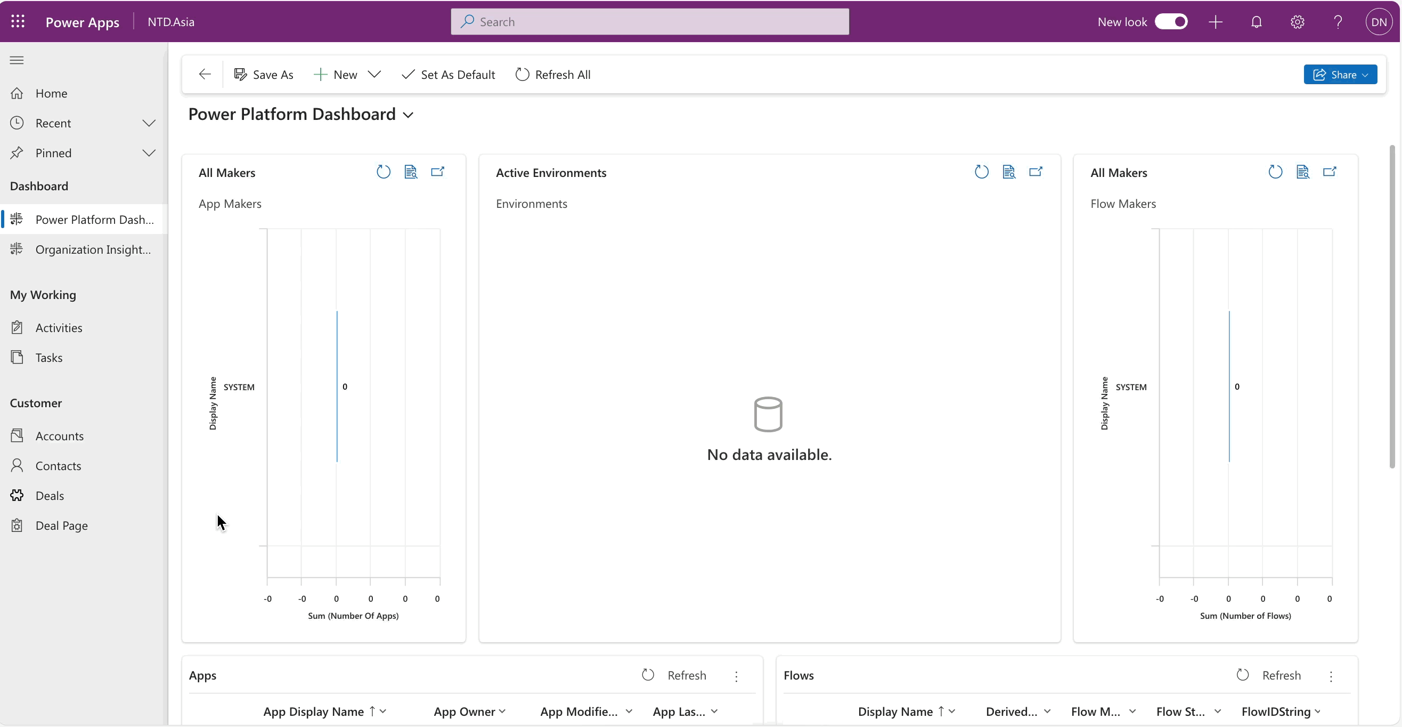Viewport: 1402px width, 727px height.
Task: Open the notifications bell
Action: click(1256, 22)
